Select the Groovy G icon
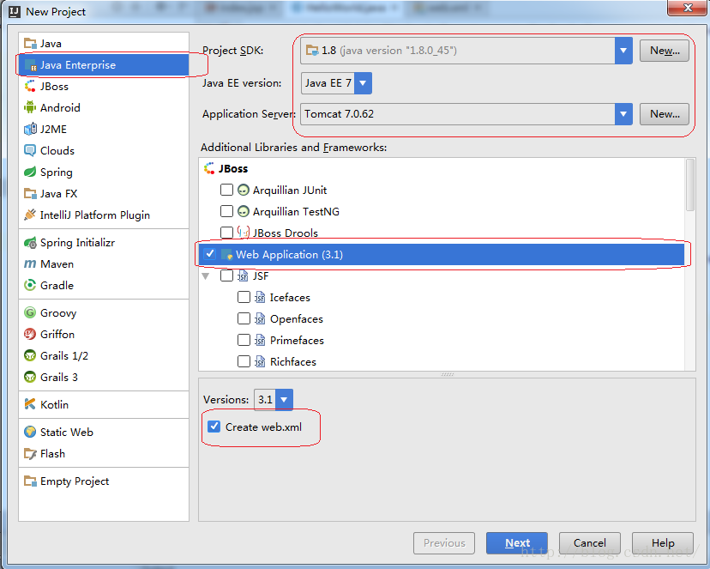Viewport: 710px width, 569px height. (30, 312)
